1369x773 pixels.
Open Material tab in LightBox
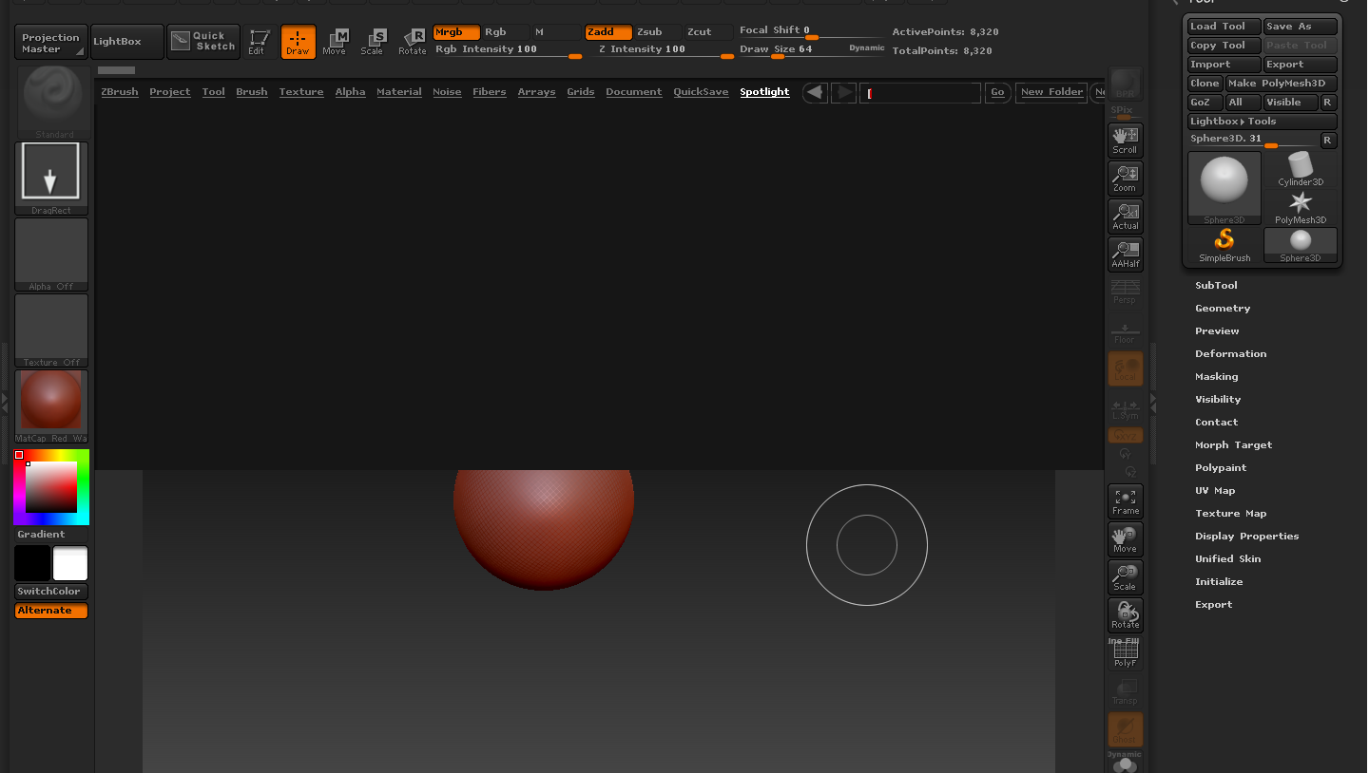pyautogui.click(x=399, y=92)
